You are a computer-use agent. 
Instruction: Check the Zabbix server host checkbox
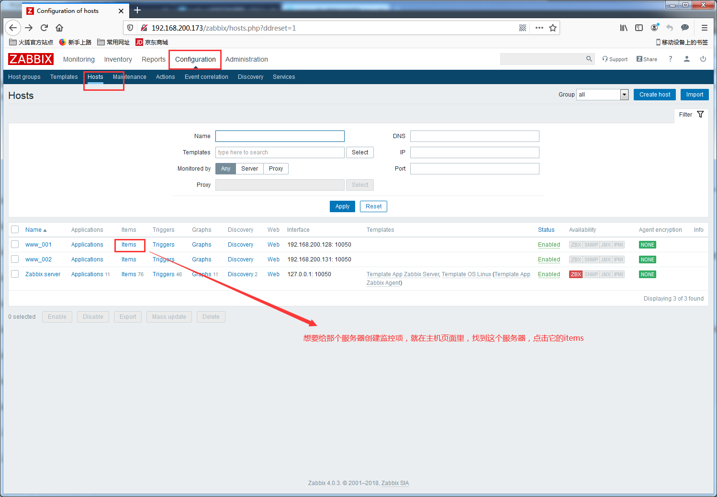click(x=15, y=274)
